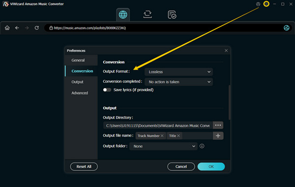Navigate back in the browser
The height and width of the screenshot is (187, 295).
[17, 28]
